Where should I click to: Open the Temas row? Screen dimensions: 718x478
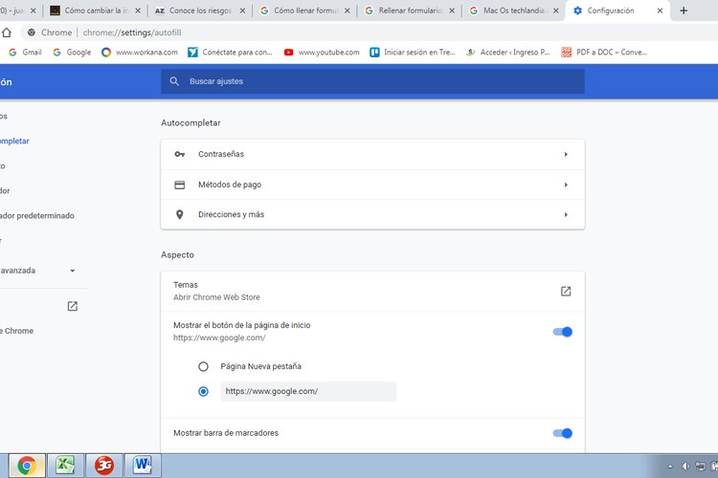[x=372, y=292]
